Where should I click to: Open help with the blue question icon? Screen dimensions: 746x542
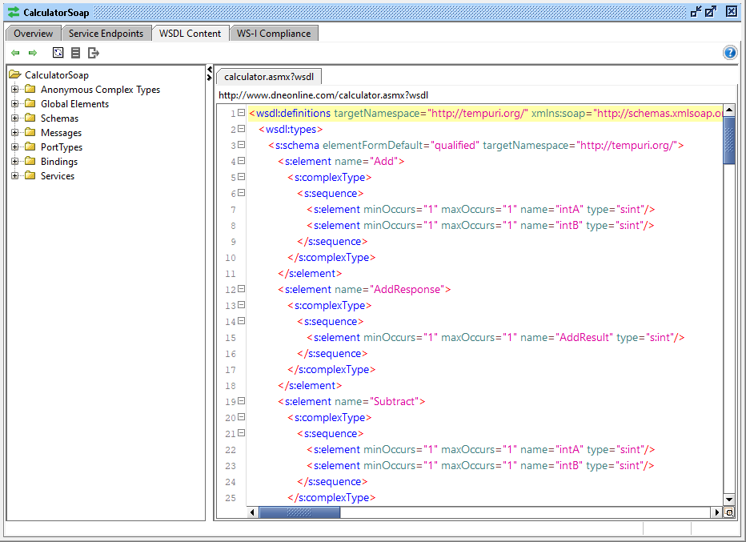click(729, 53)
